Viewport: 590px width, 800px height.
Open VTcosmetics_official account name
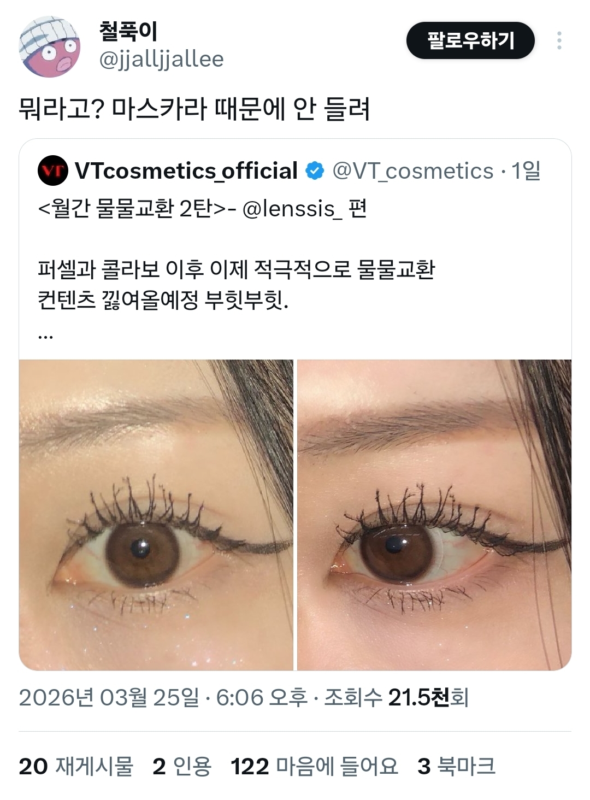pyautogui.click(x=186, y=171)
